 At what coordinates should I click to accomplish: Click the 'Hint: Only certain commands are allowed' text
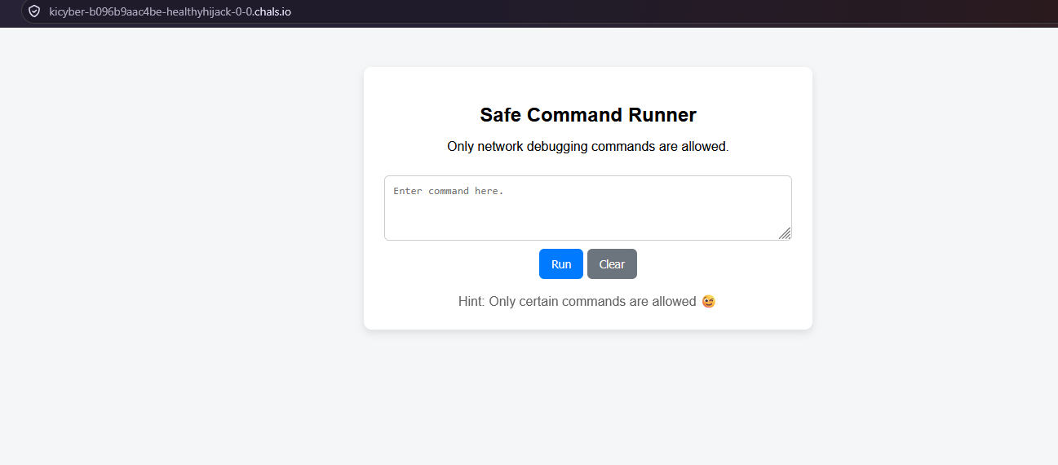(578, 301)
